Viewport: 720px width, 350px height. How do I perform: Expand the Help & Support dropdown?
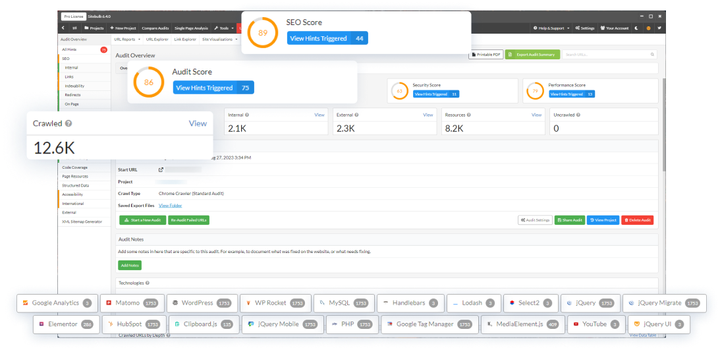551,28
